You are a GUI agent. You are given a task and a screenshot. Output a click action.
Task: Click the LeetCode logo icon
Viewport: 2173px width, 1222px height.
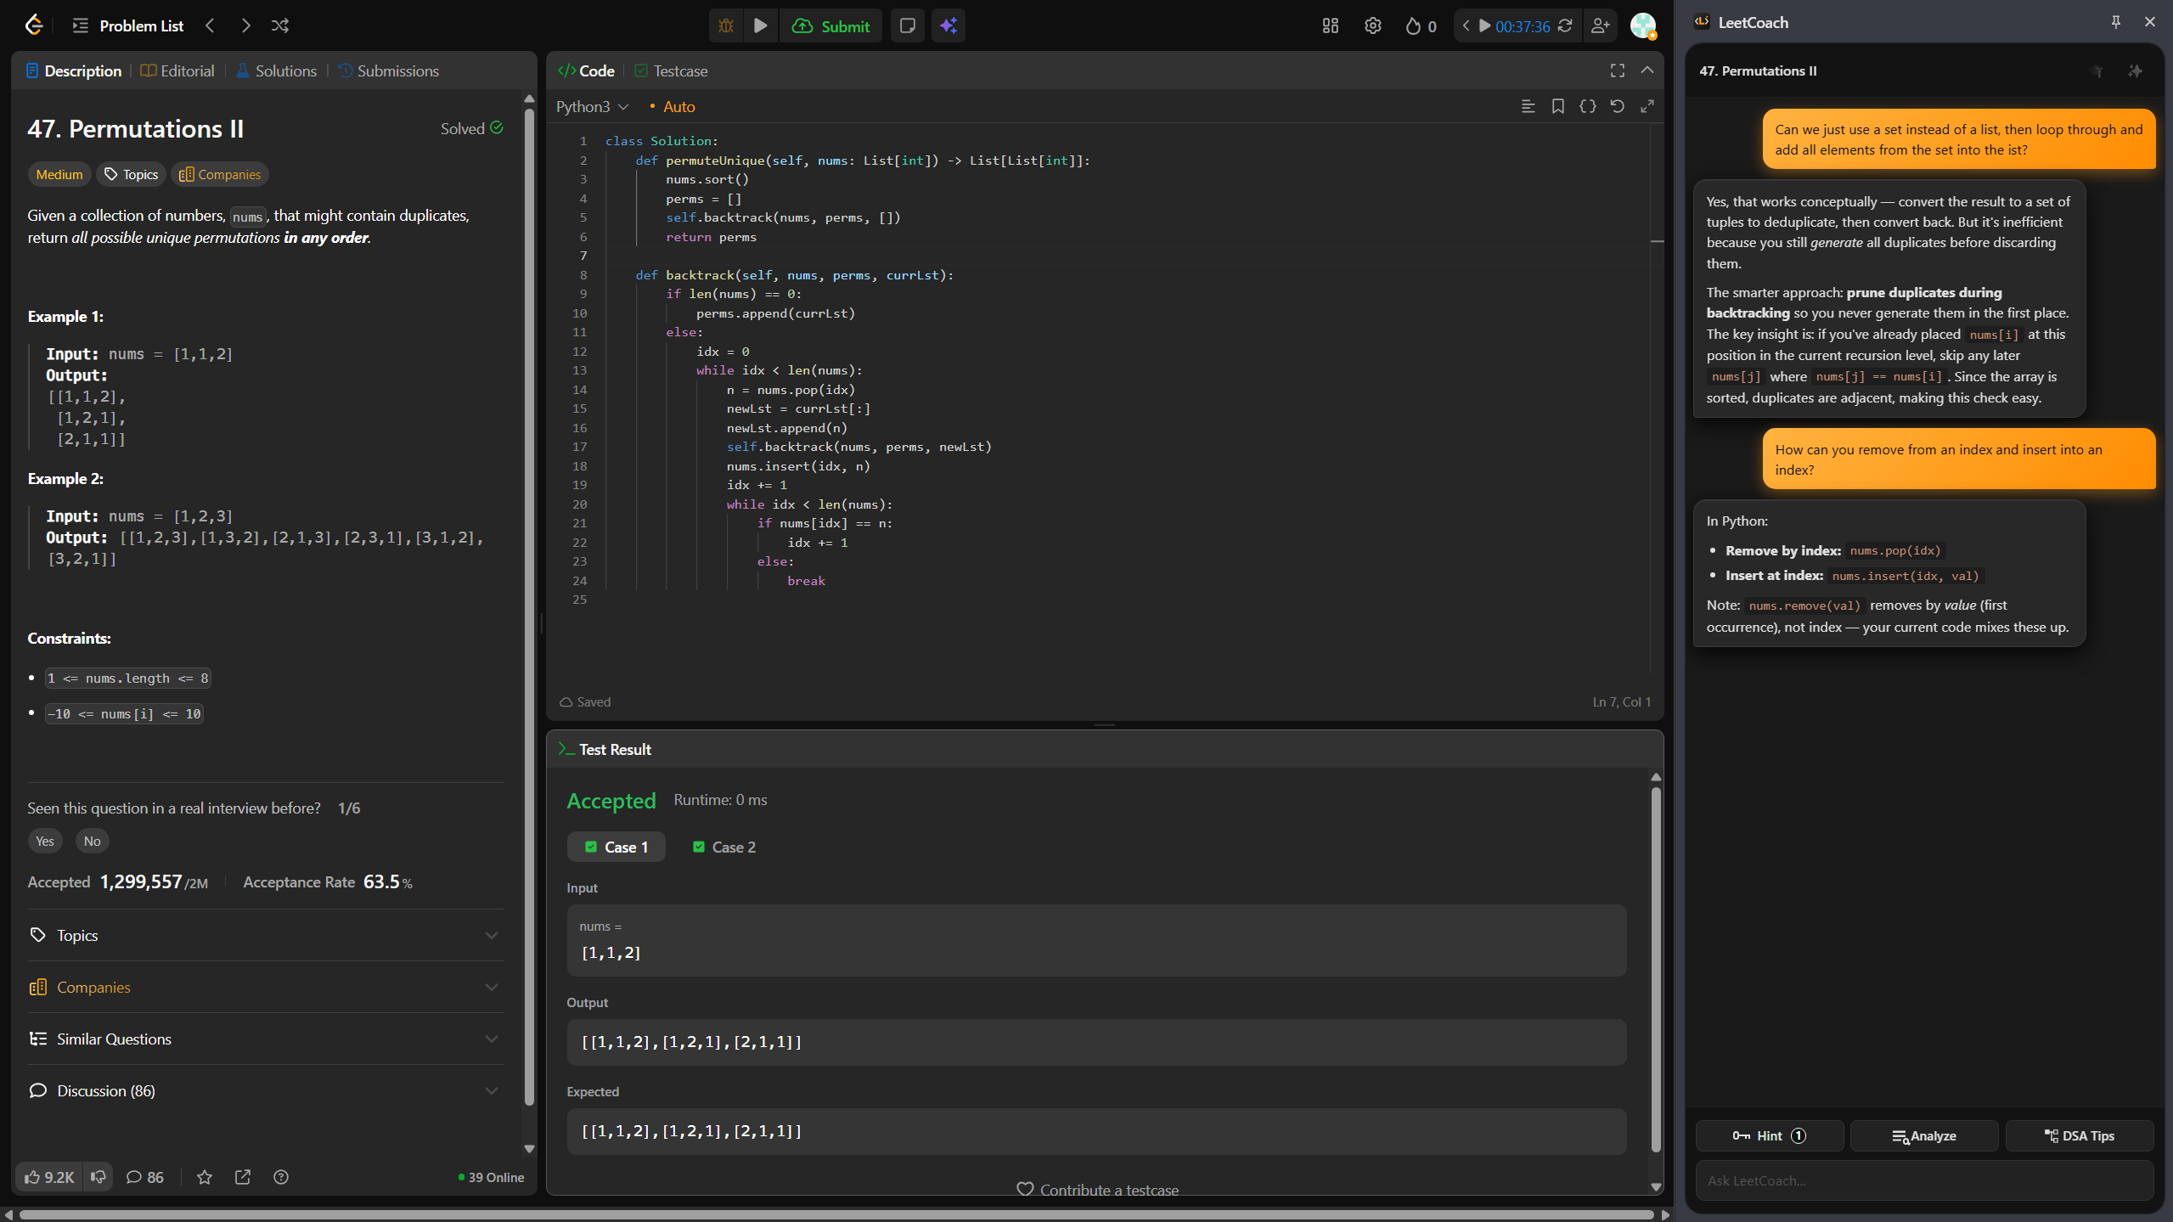pyautogui.click(x=34, y=25)
